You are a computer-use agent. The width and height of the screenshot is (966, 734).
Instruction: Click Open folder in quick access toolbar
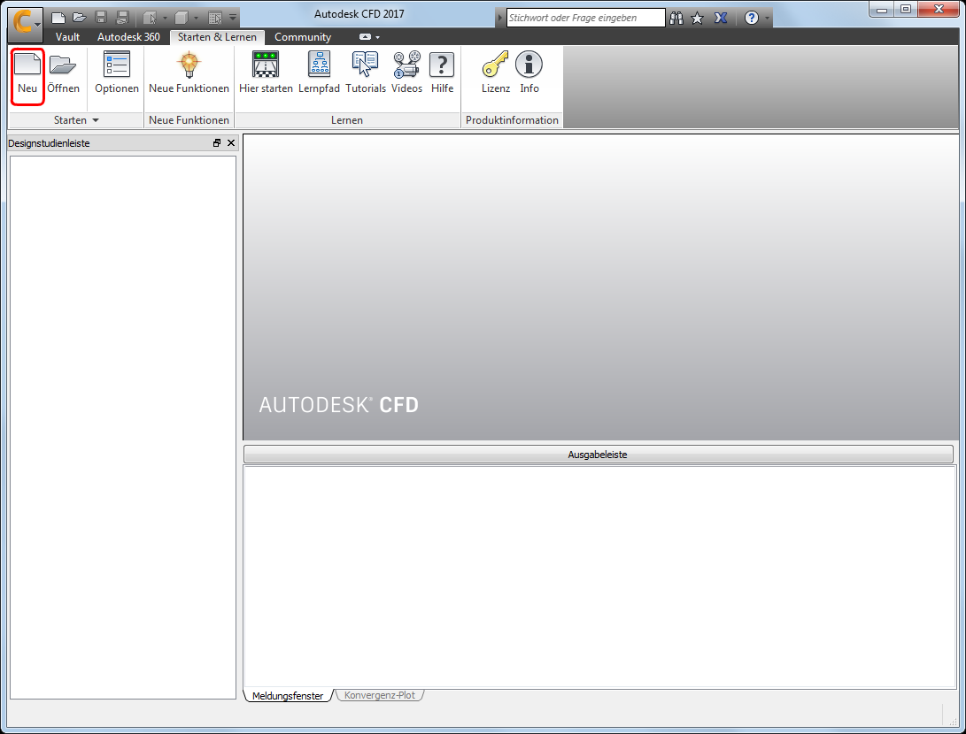coord(80,18)
